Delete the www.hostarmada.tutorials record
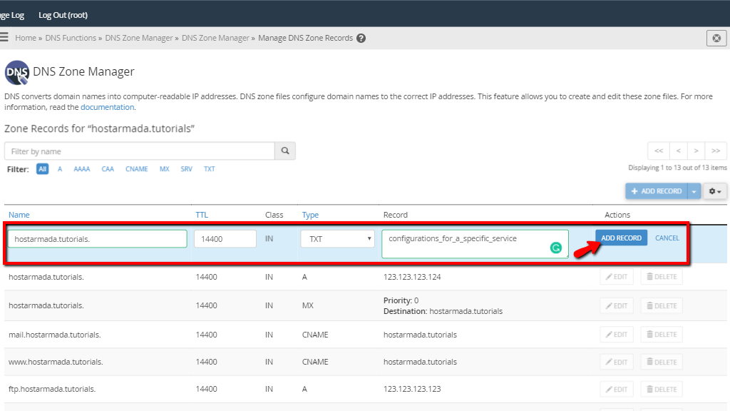Screen dimensions: 730x411 point(662,362)
